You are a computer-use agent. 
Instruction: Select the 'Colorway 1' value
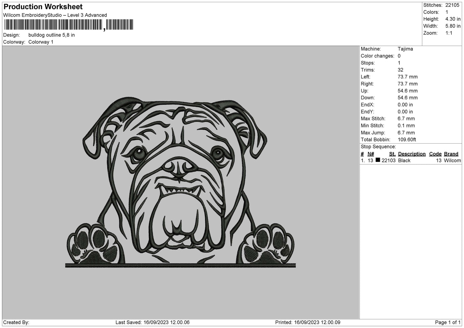[41, 42]
